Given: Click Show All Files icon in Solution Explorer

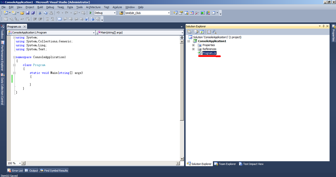Looking at the screenshot, I should [x=196, y=32].
